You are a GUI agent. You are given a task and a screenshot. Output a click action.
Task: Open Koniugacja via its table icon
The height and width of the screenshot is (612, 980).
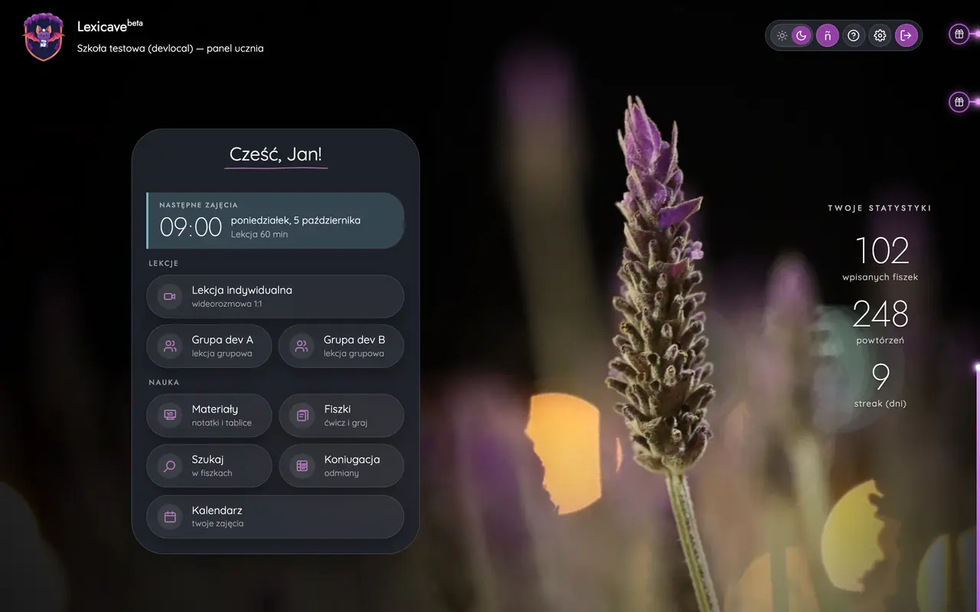click(302, 466)
